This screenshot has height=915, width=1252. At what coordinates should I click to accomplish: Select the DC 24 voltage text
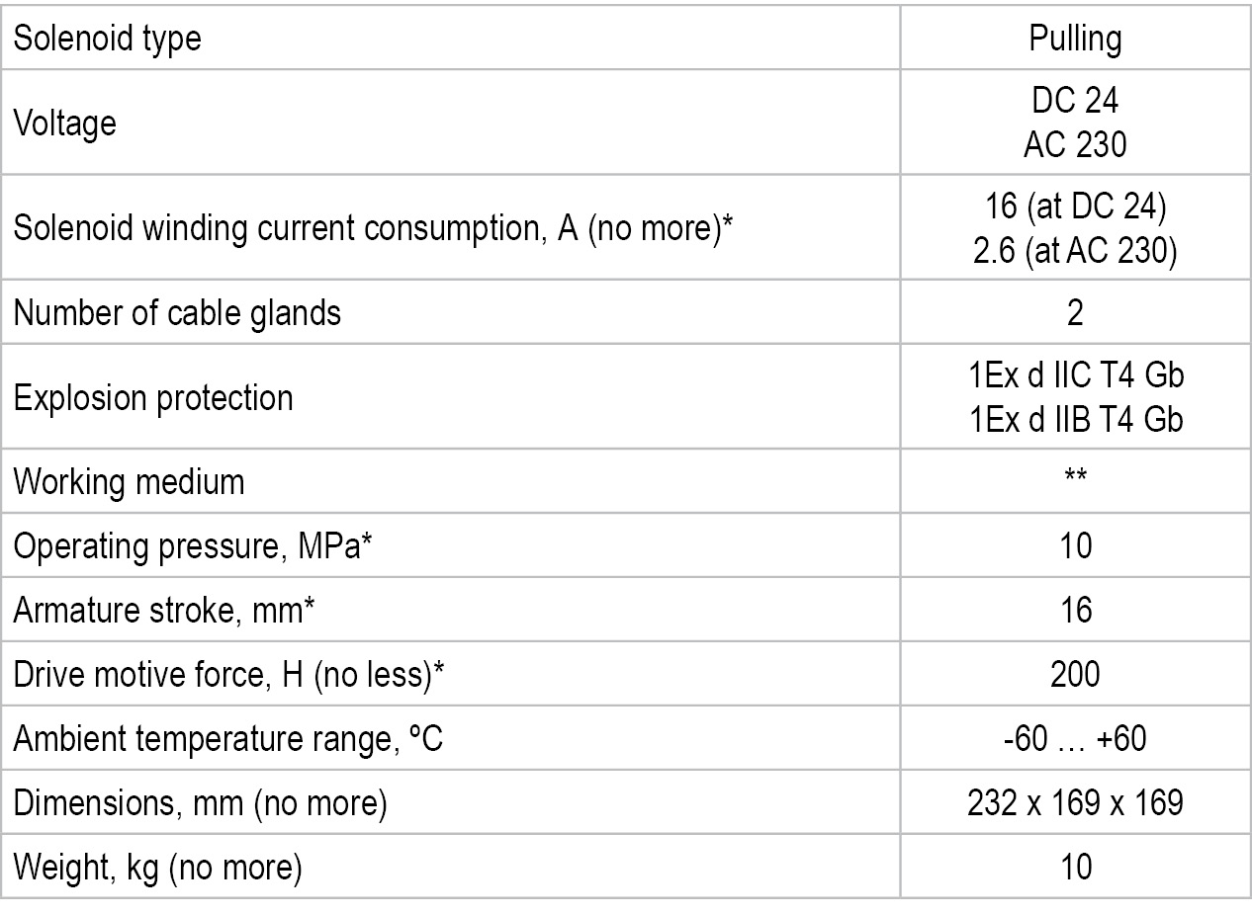[x=1075, y=103]
